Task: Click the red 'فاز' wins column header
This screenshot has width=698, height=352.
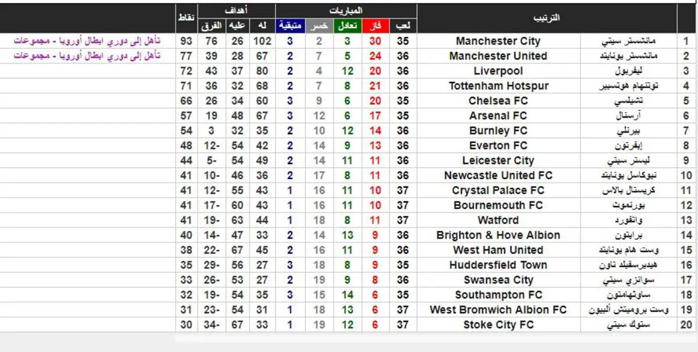Action: click(376, 26)
